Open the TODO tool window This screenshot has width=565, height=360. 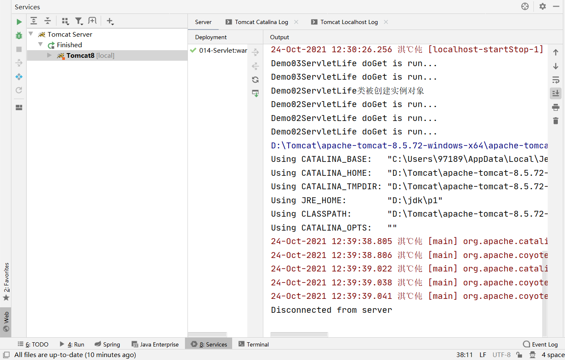click(33, 344)
